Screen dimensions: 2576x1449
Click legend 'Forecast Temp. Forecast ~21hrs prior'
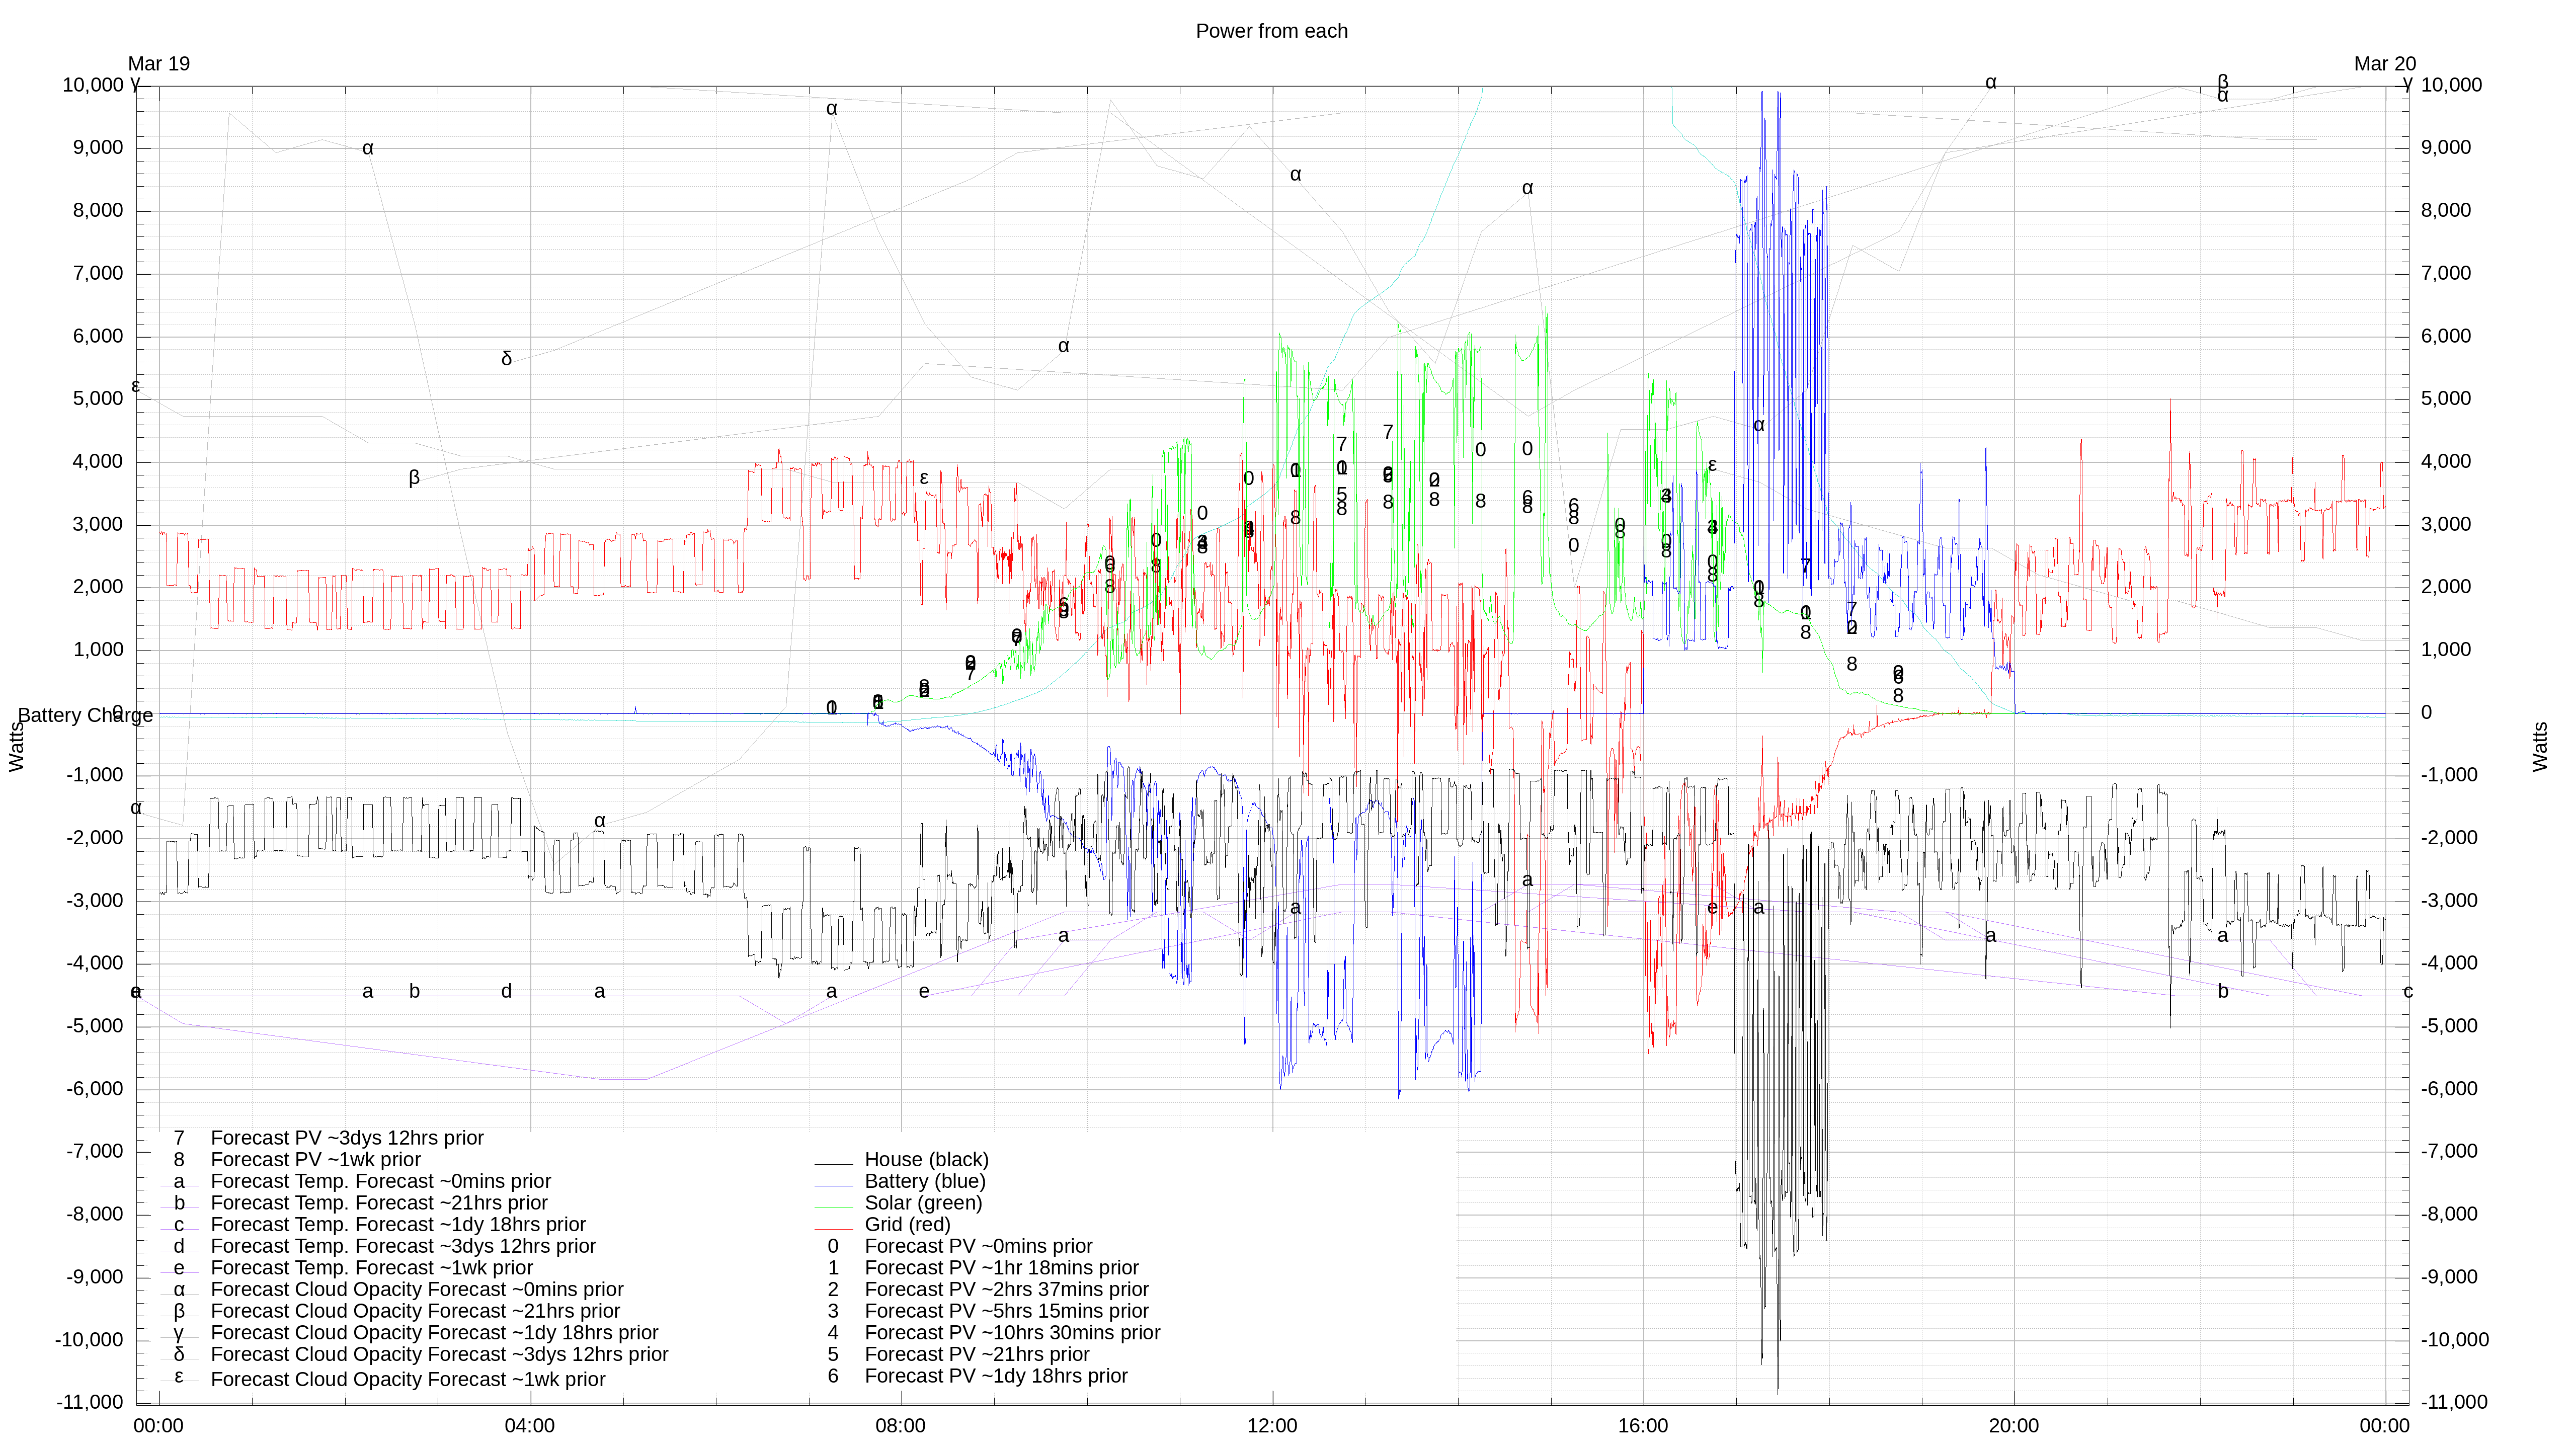(x=379, y=1203)
